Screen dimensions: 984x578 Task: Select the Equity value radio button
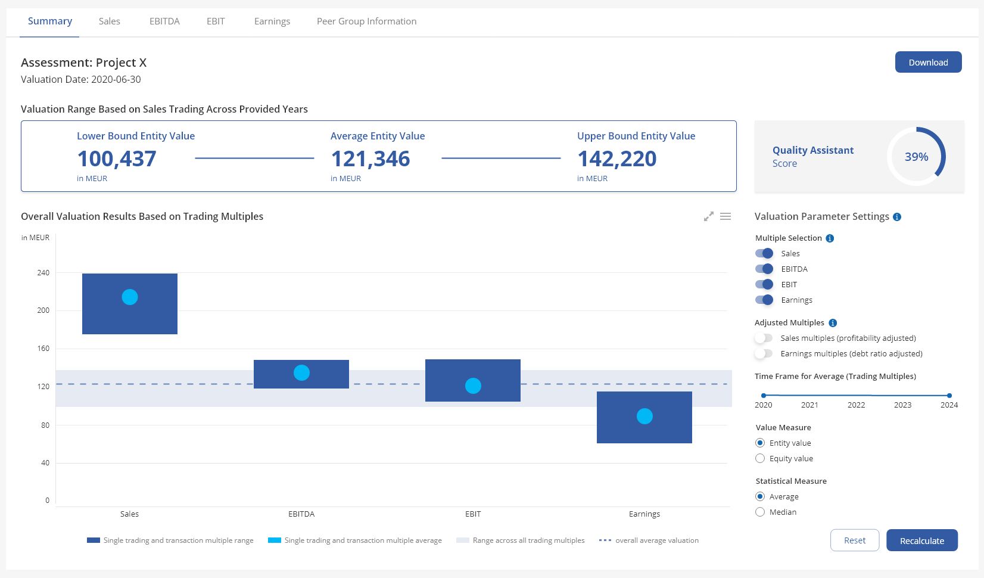point(760,458)
